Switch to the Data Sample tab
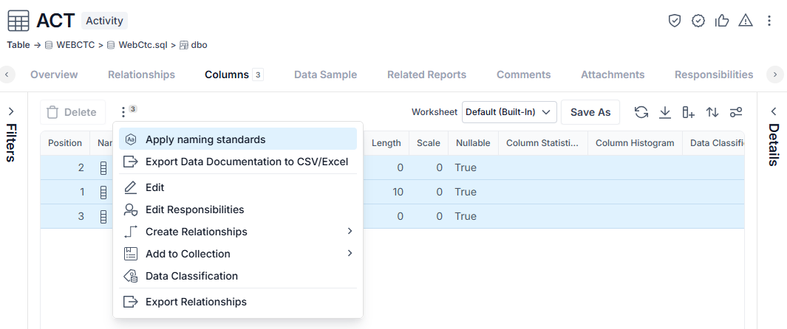 point(326,75)
